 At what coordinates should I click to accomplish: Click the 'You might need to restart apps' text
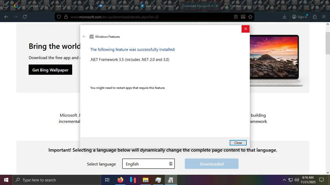point(128,88)
